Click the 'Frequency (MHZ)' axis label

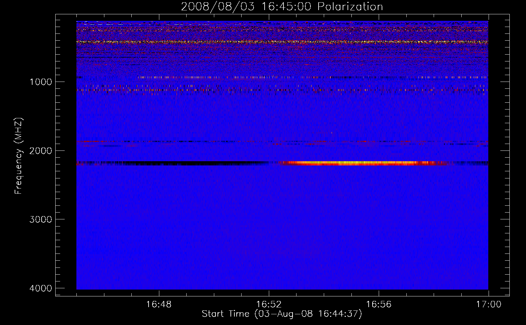click(19, 156)
